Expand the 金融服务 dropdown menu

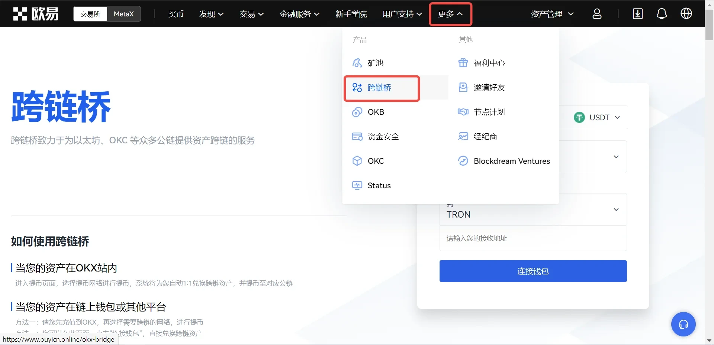(299, 14)
